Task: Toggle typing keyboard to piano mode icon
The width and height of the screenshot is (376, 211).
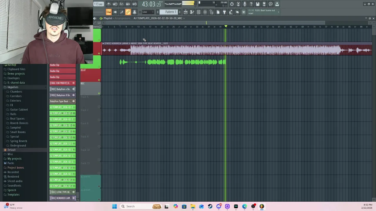Action: (108, 12)
